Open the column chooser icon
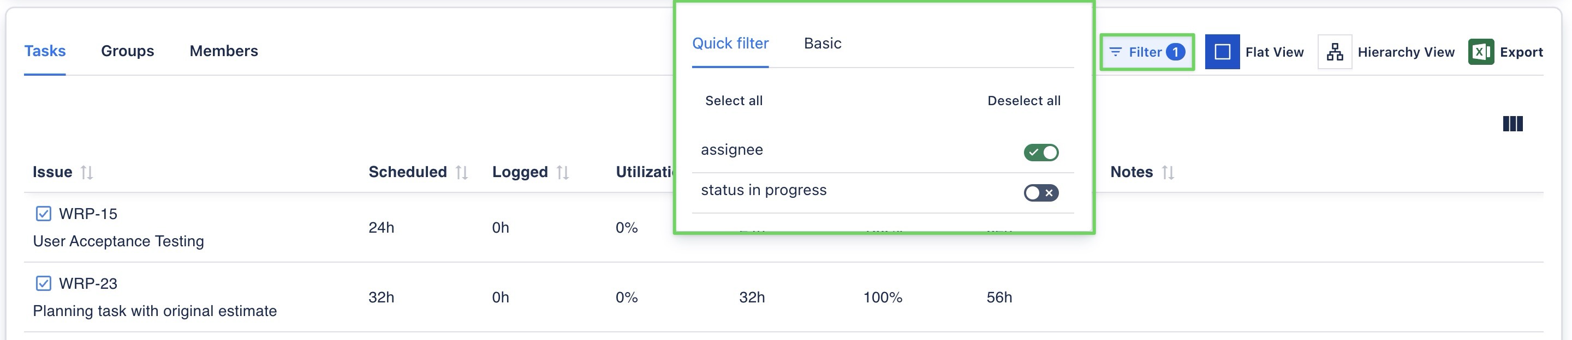The image size is (1572, 340). coord(1512,124)
